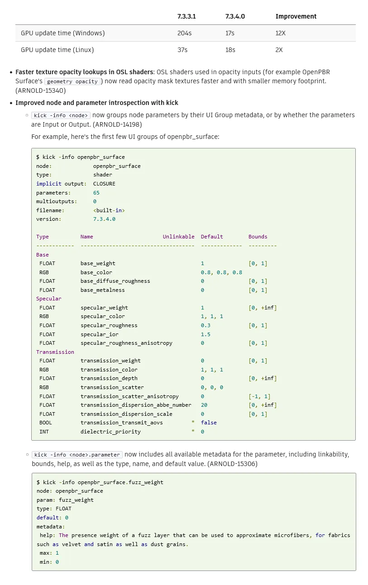Click the '$ kick -info openpbr_surface.fuzz_weight' command
This screenshot has width=368, height=585.
tap(100, 482)
